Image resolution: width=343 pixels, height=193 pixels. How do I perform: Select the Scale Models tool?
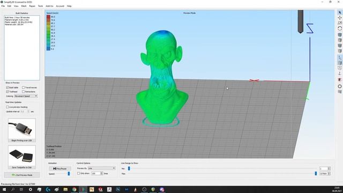point(340,23)
